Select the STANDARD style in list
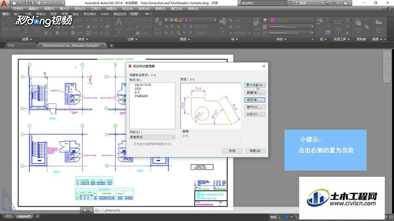Viewport: 394px width, 221px height. (x=141, y=96)
